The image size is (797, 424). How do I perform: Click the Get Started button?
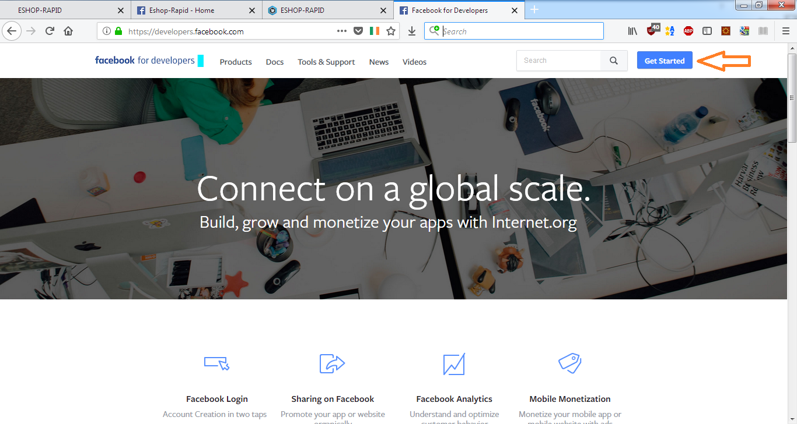(x=665, y=61)
